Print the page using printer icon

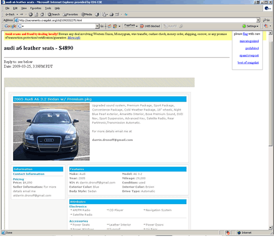point(111,14)
